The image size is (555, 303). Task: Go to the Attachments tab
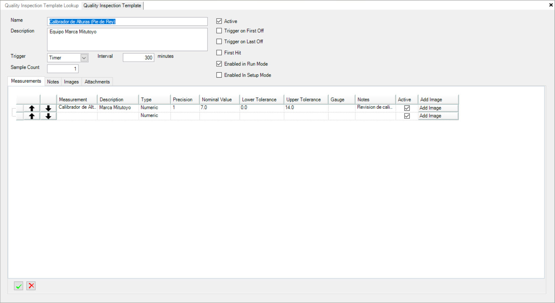click(x=97, y=82)
